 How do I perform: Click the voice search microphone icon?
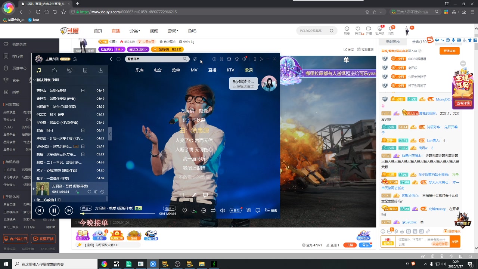pos(195,59)
